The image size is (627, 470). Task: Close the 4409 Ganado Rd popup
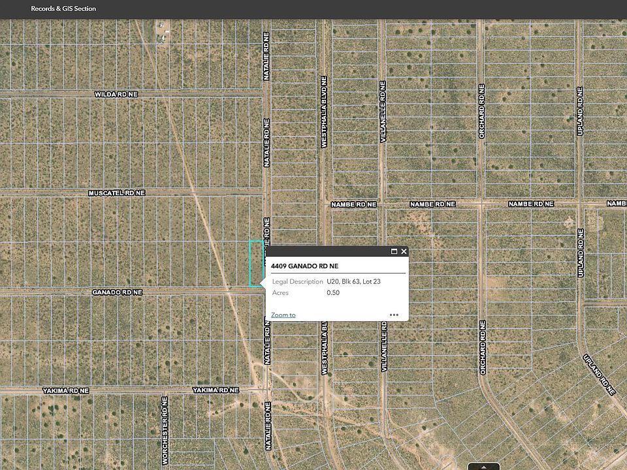pos(404,251)
